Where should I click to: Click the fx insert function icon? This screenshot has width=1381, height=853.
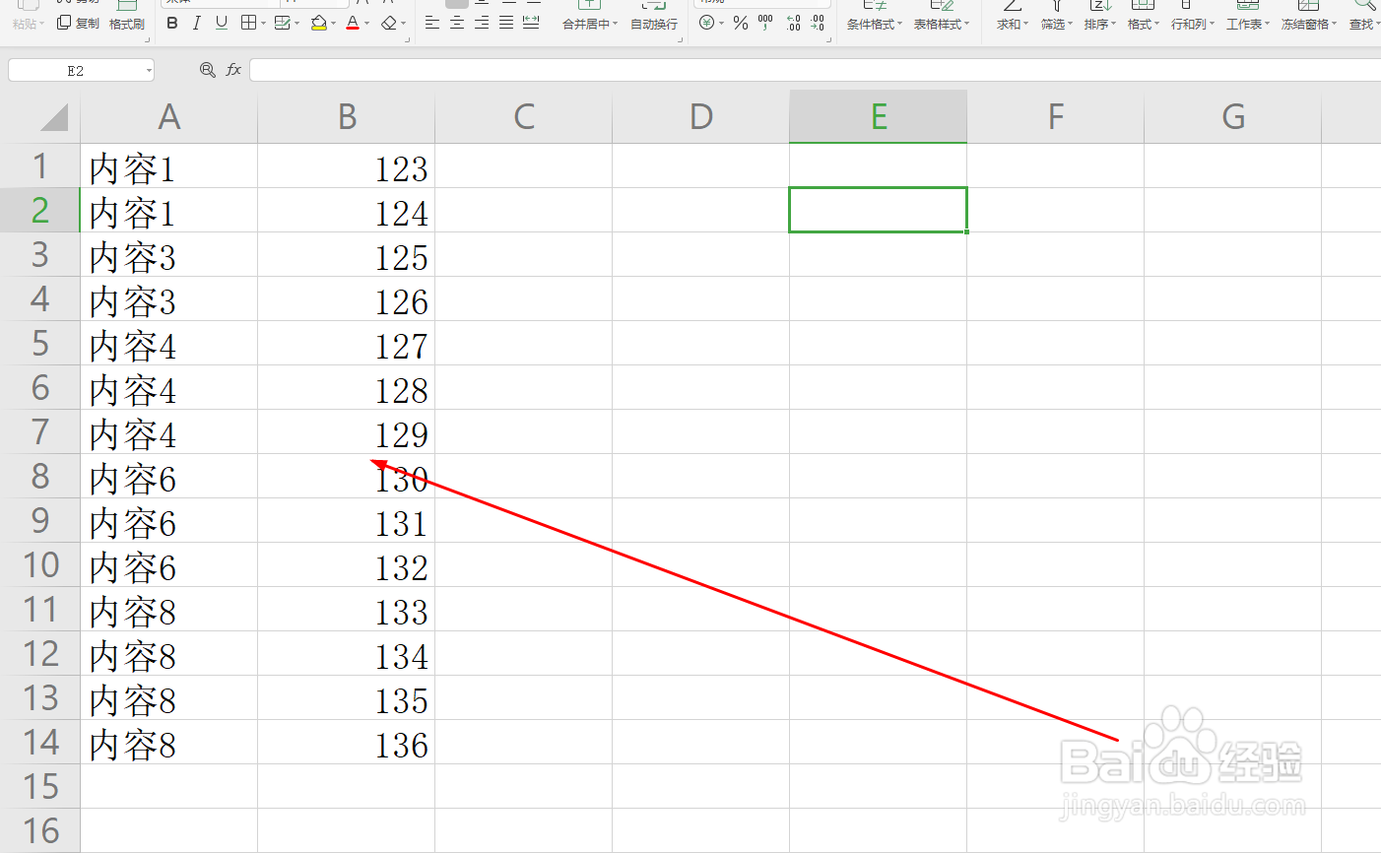click(x=233, y=70)
